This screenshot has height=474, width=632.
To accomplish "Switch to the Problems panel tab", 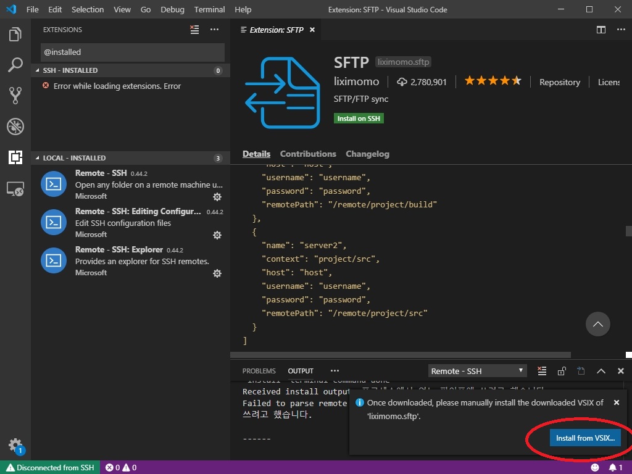I will pyautogui.click(x=259, y=371).
